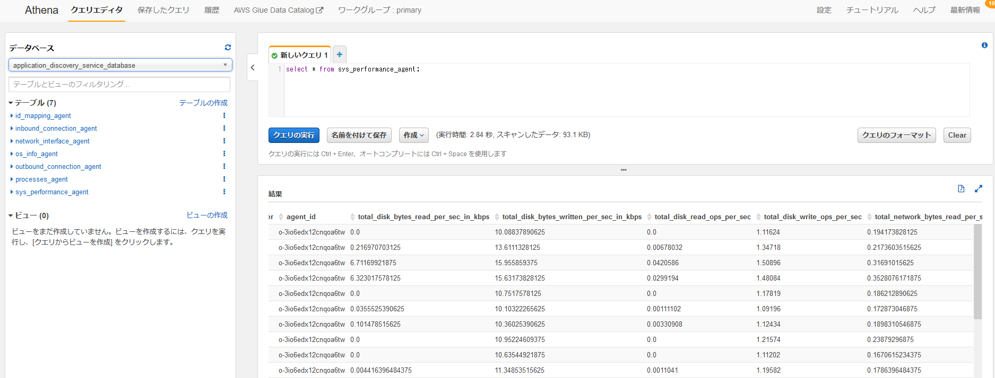The height and width of the screenshot is (378, 995).
Task: Open info icon in query editor
Action: click(984, 46)
